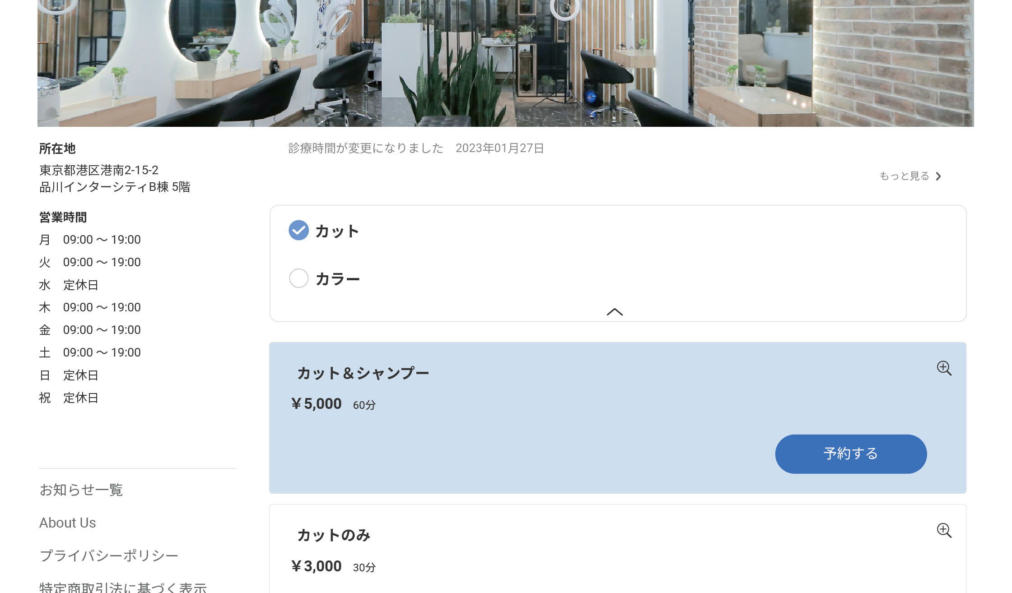
Task: Uncheck the blue カット checkmark
Action: 298,231
